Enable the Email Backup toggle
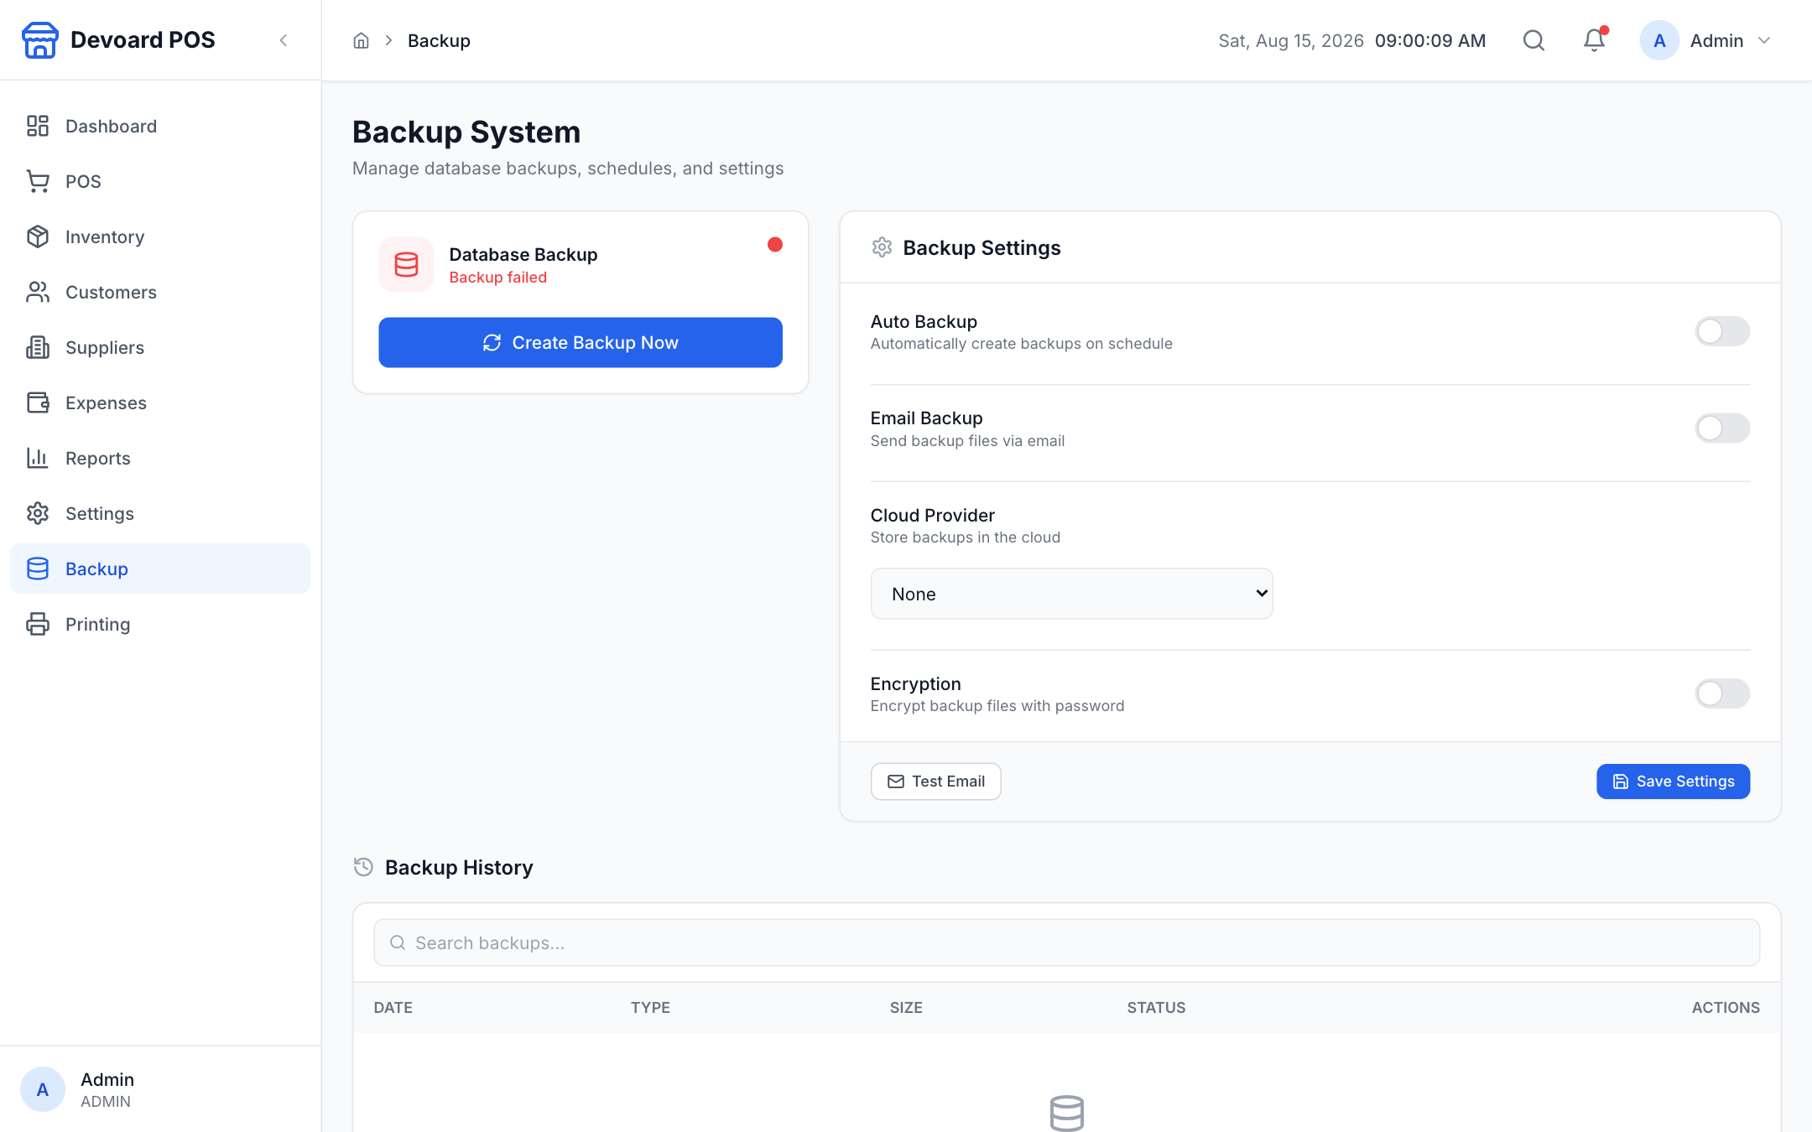Viewport: 1812px width, 1132px height. pyautogui.click(x=1722, y=428)
